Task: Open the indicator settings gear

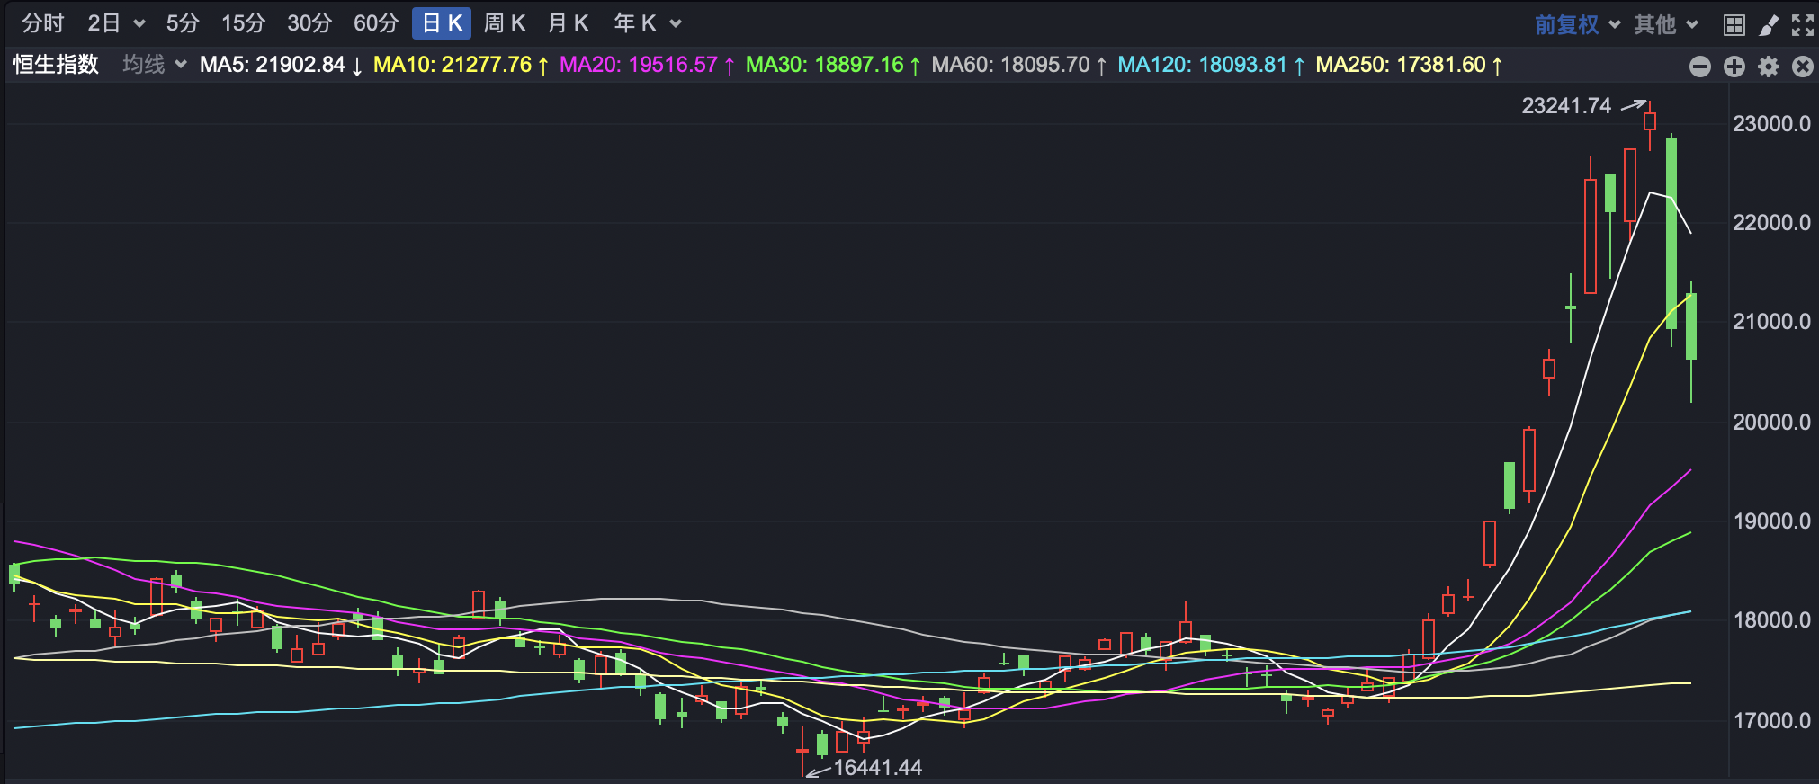Action: coord(1769,67)
